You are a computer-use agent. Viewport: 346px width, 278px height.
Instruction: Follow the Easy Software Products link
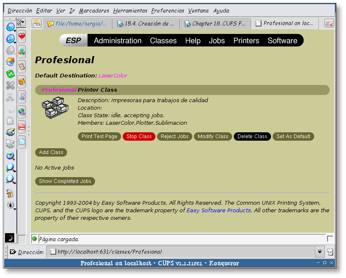coord(219,210)
